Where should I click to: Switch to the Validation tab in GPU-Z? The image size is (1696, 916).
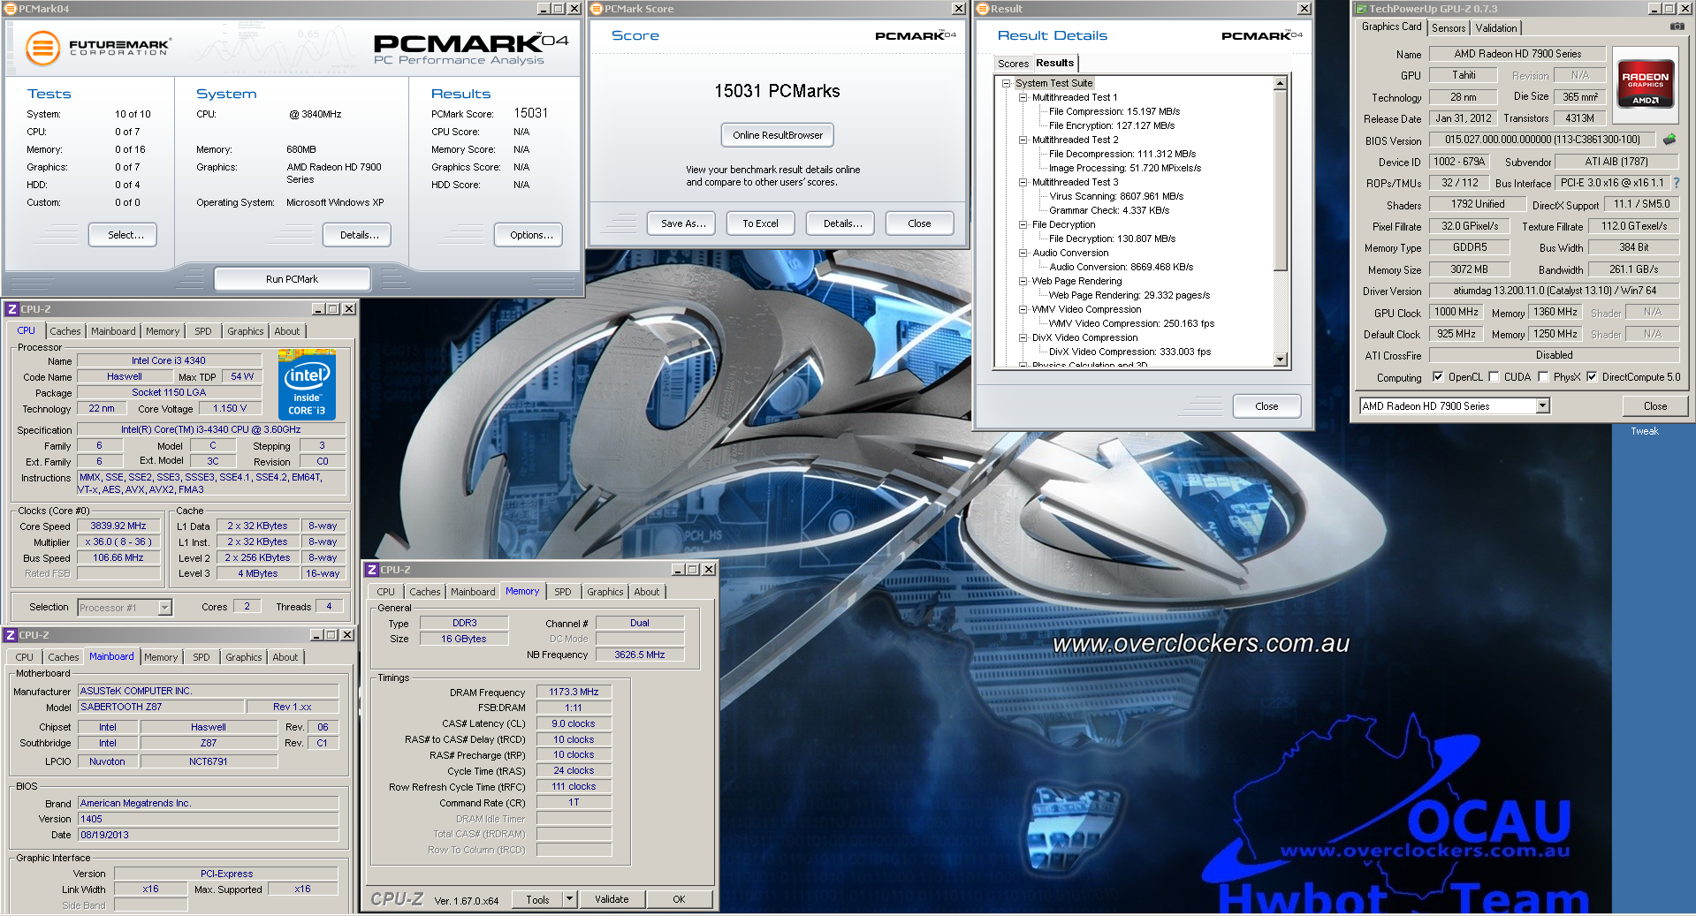[x=1495, y=28]
